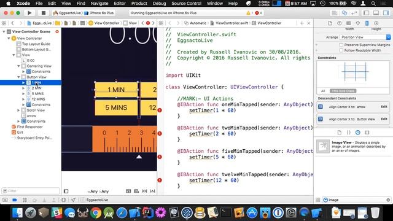Expand the 5 MINS button item

tap(23, 94)
